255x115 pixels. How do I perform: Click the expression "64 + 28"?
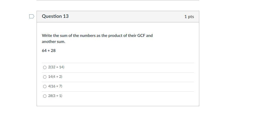(49, 51)
